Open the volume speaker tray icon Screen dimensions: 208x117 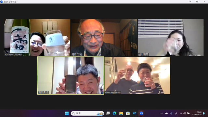pos(185,113)
